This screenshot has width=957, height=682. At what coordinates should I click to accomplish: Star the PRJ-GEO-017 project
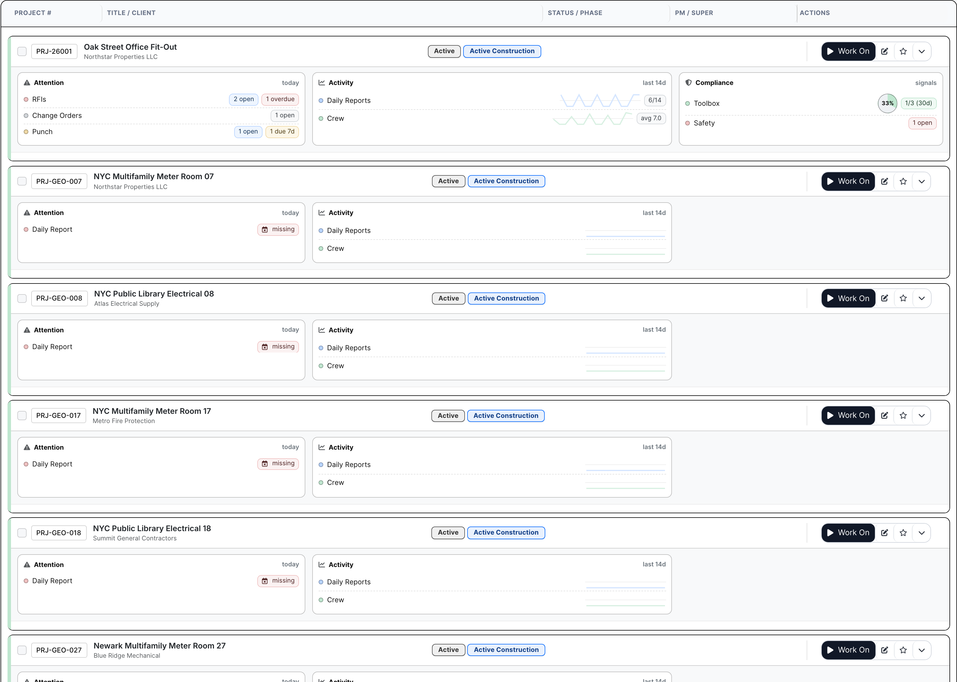click(x=903, y=415)
